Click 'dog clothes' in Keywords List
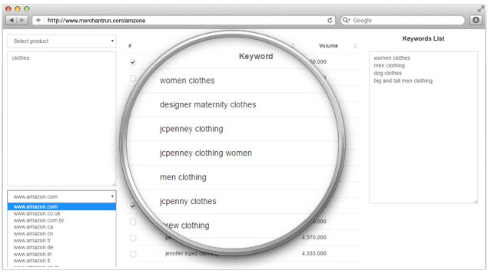 [x=387, y=73]
